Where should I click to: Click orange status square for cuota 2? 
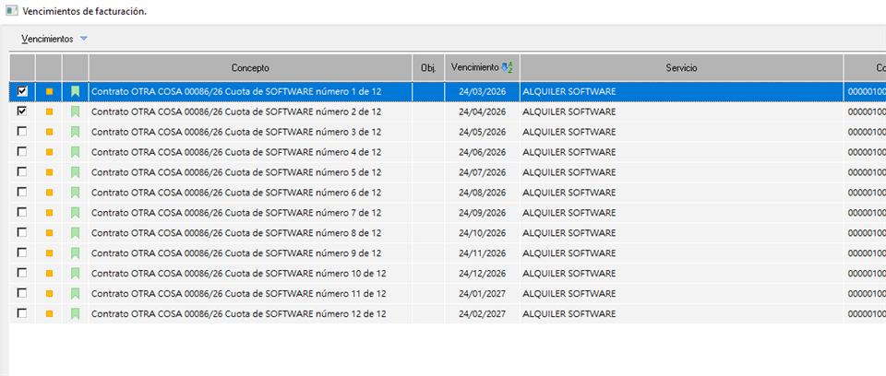49,112
